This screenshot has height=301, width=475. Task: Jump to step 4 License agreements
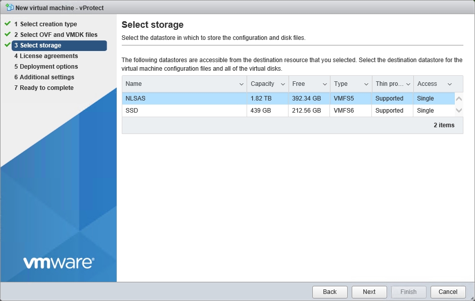(49, 56)
